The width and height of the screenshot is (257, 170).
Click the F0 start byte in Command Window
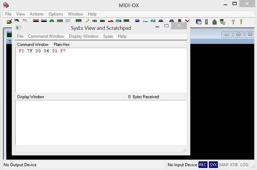[x=22, y=51]
